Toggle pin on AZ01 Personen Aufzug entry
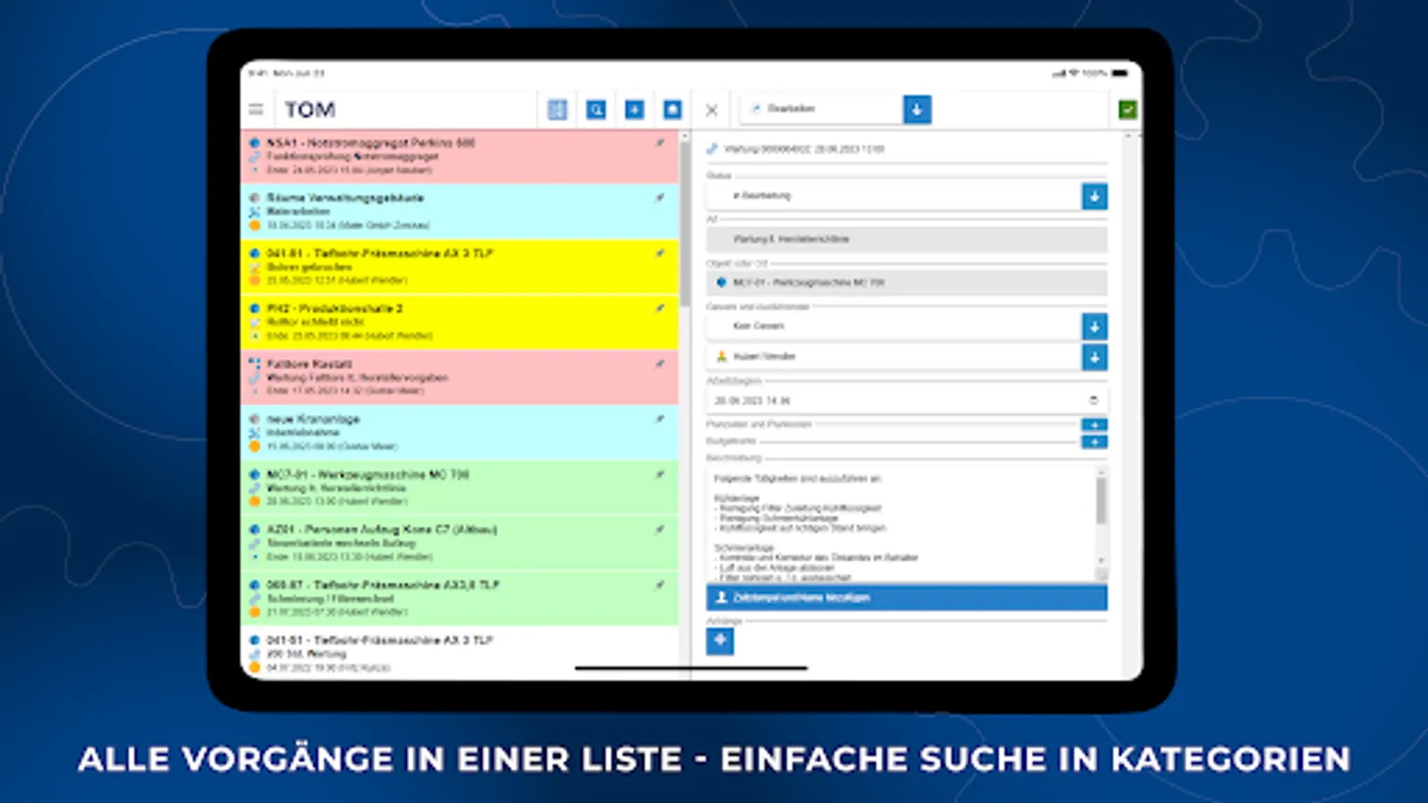This screenshot has width=1428, height=803. (660, 530)
